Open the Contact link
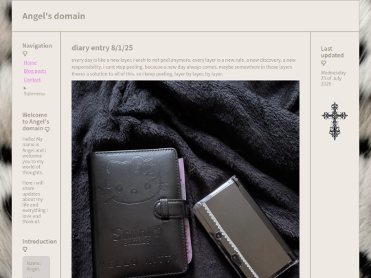 coord(32,80)
